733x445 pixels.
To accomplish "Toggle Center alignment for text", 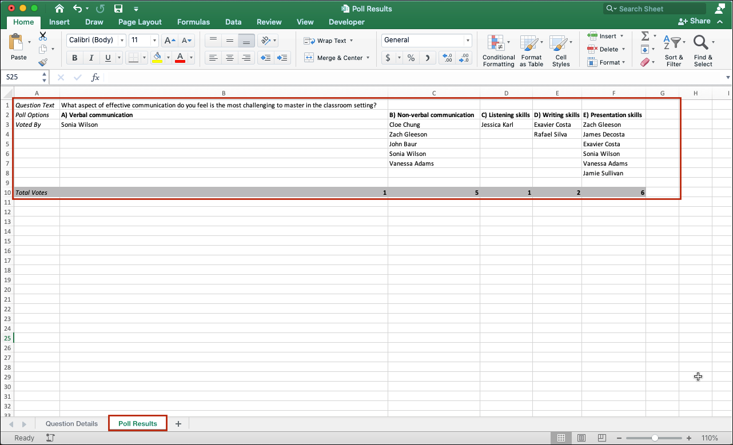I will pyautogui.click(x=230, y=58).
